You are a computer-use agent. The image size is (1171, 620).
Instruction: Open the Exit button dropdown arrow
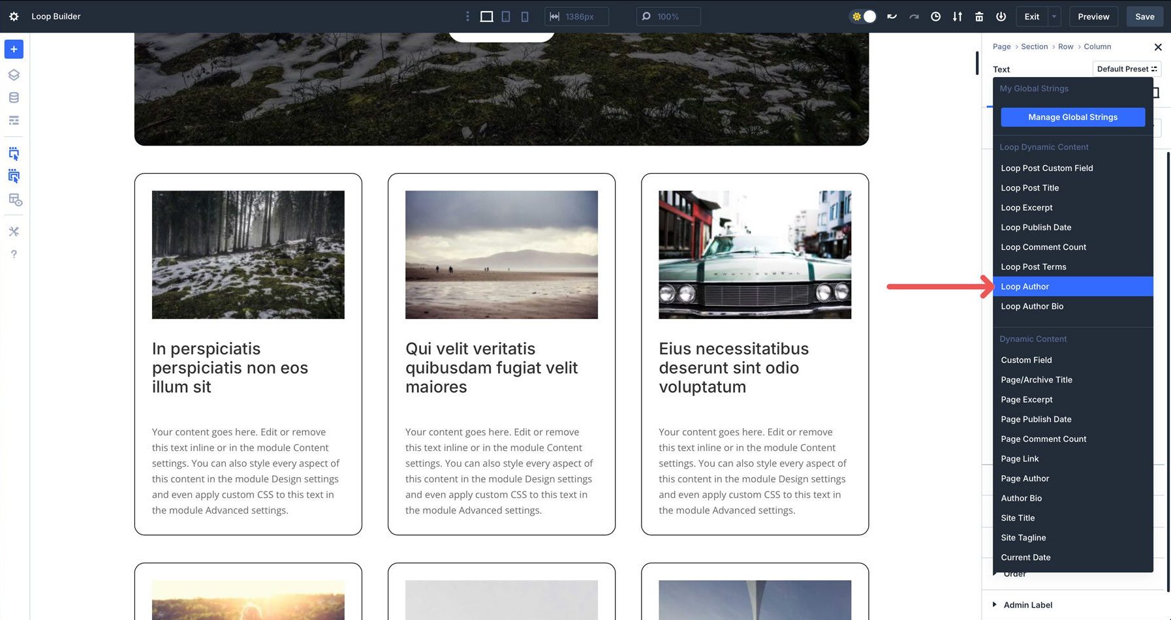(x=1052, y=16)
